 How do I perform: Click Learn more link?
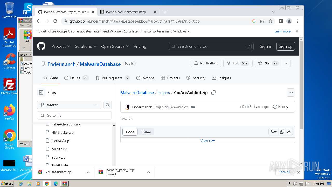click(282, 31)
